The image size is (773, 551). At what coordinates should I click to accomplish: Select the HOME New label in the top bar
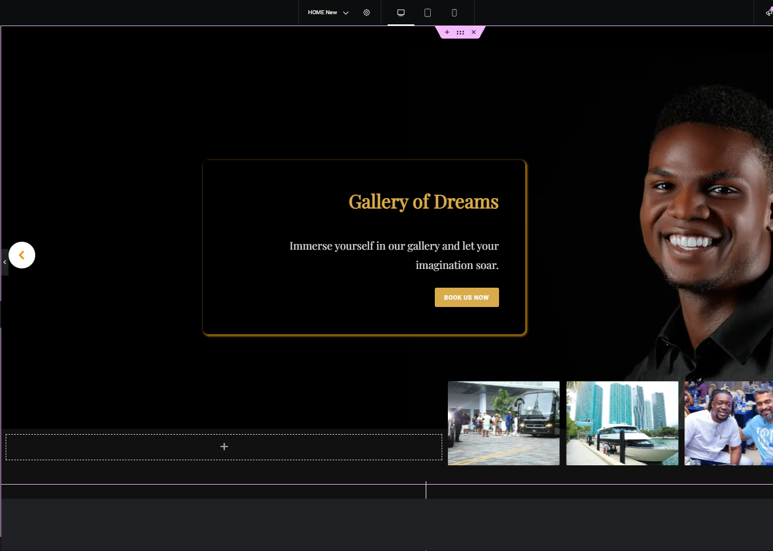coord(322,12)
